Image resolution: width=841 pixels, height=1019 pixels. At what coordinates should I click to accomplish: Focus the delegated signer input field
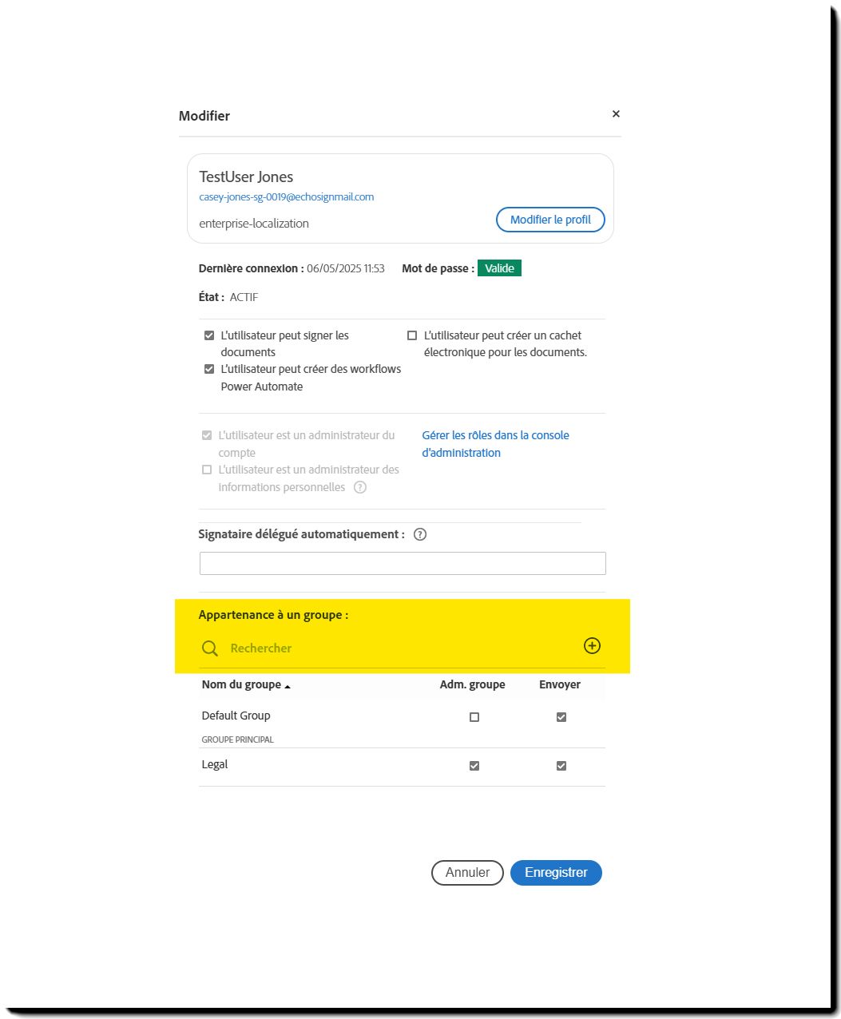pos(403,563)
